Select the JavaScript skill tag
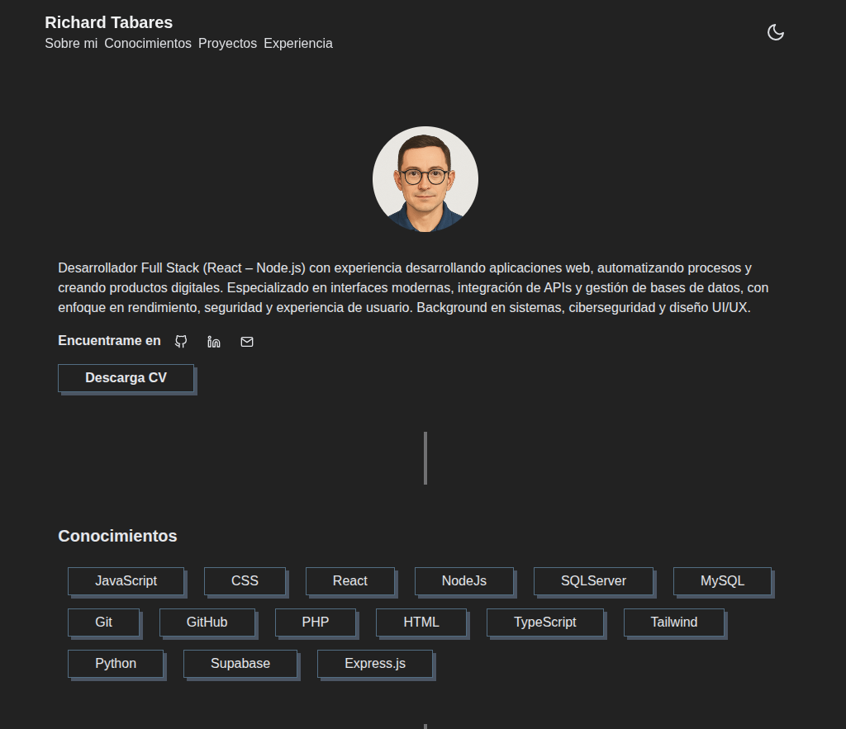The width and height of the screenshot is (846, 729). pos(126,580)
